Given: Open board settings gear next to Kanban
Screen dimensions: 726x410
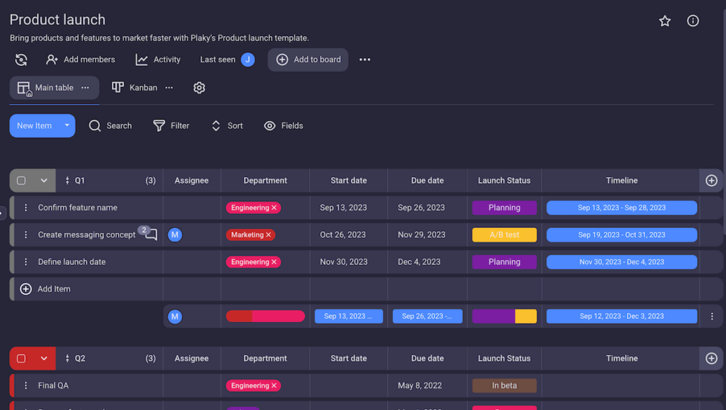Looking at the screenshot, I should [199, 88].
